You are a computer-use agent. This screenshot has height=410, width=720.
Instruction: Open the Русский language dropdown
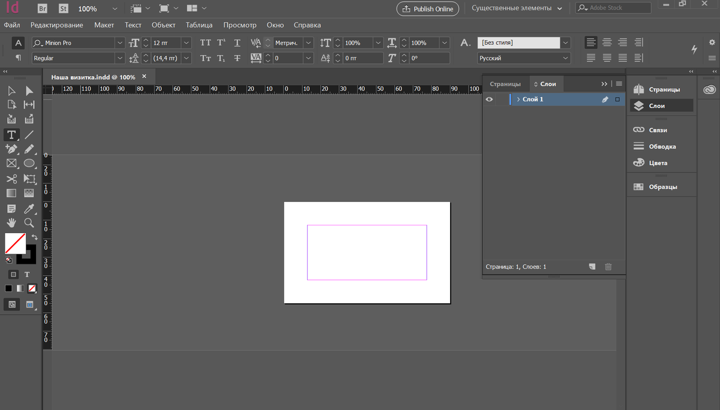coord(565,58)
